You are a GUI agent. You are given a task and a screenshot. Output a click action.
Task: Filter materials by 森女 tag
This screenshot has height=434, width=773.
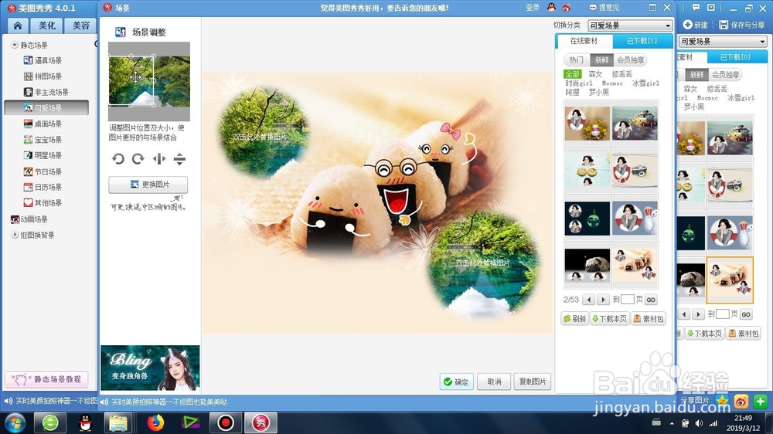pyautogui.click(x=595, y=74)
